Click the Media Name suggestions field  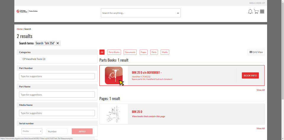[57, 113]
